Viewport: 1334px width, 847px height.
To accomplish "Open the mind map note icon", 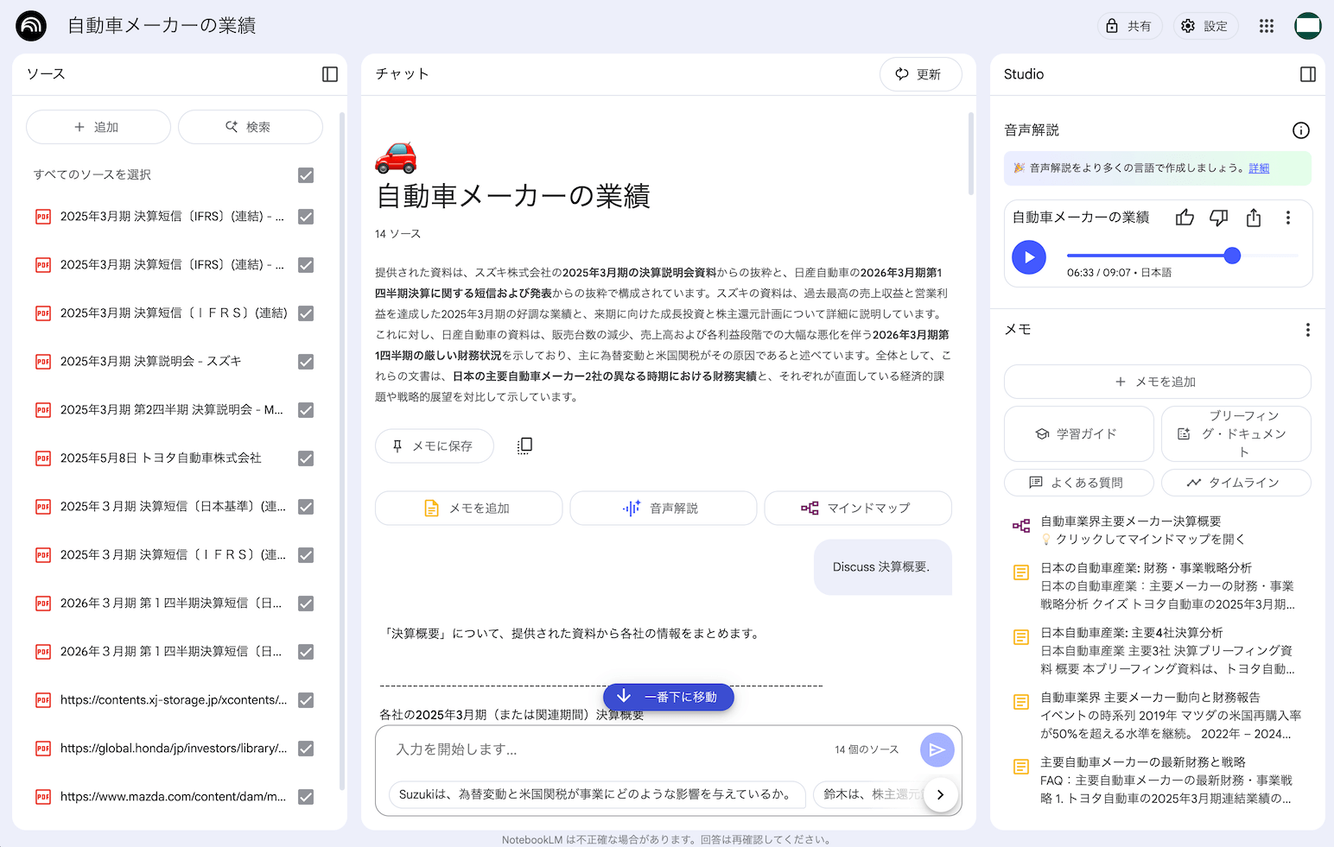I will 1021,526.
